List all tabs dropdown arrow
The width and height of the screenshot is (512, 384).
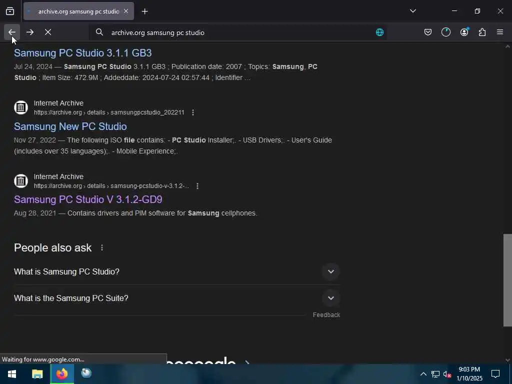click(x=412, y=11)
